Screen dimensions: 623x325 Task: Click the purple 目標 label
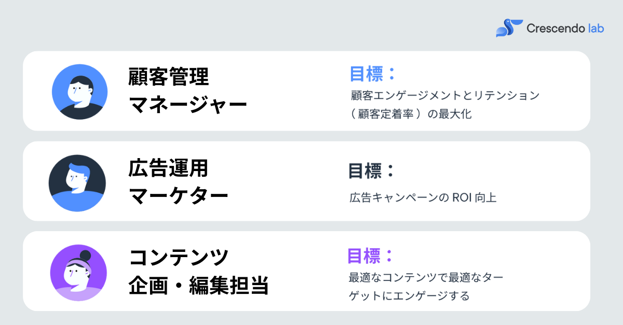(371, 256)
